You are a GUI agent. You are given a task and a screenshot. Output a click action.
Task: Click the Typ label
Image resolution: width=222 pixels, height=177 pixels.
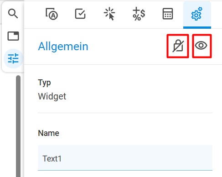(x=44, y=83)
